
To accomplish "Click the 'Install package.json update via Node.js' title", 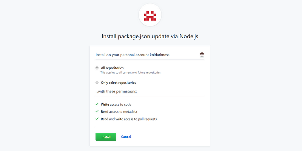I will 150,36.
